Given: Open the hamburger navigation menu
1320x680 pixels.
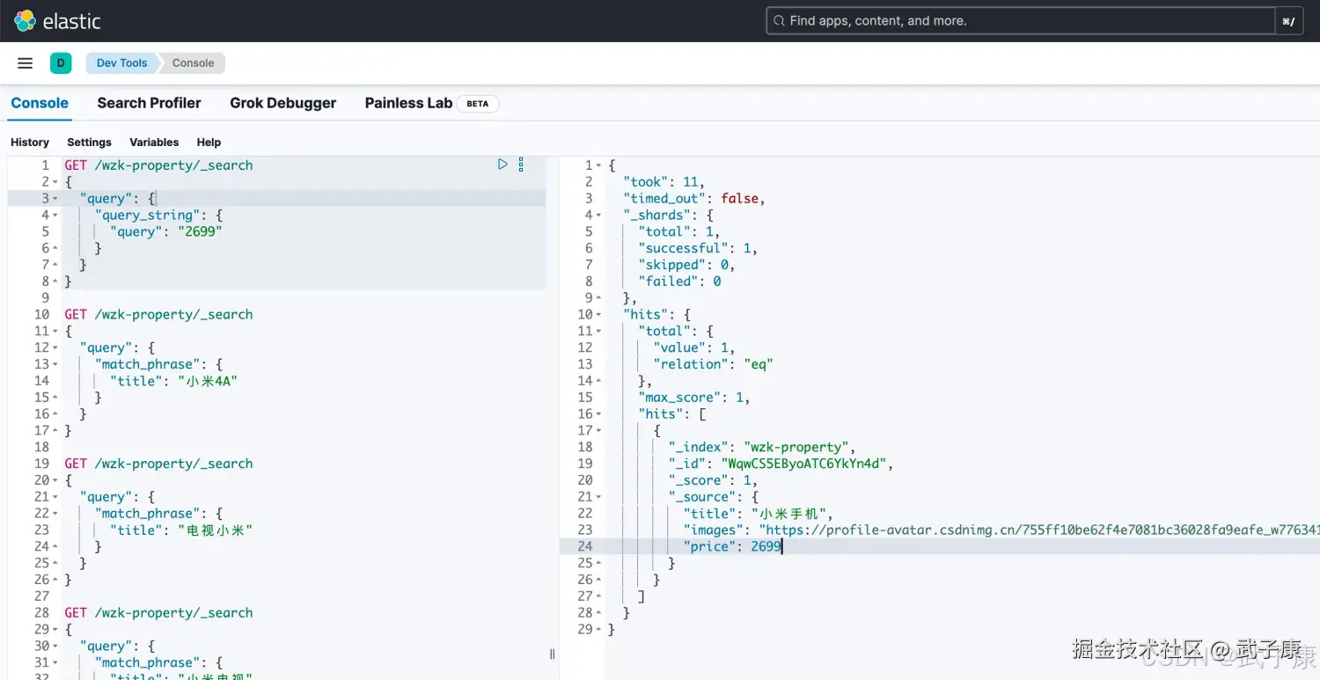Looking at the screenshot, I should [x=25, y=62].
